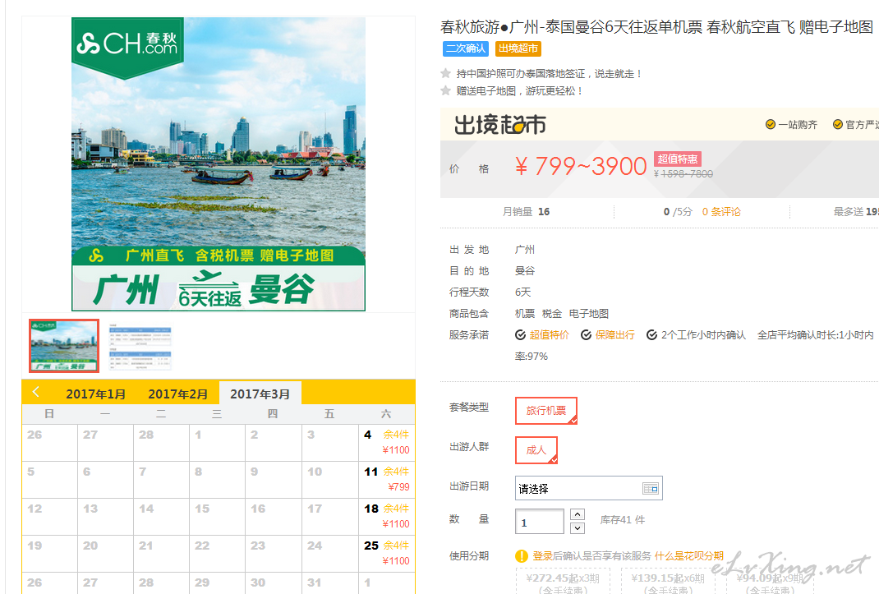879x594 pixels.
Task: Click the price ¥799~3900
Action: click(x=581, y=166)
